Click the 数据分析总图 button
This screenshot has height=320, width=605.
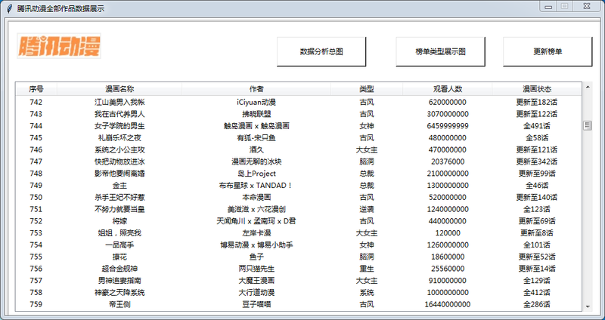pos(321,51)
